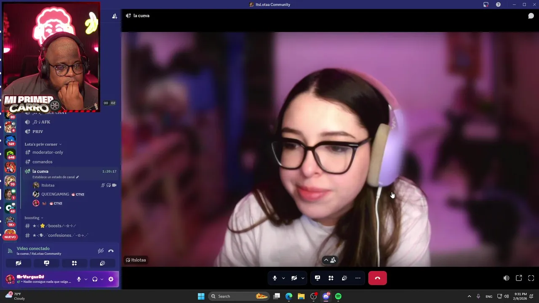Share your screen from call controls

click(x=318, y=278)
